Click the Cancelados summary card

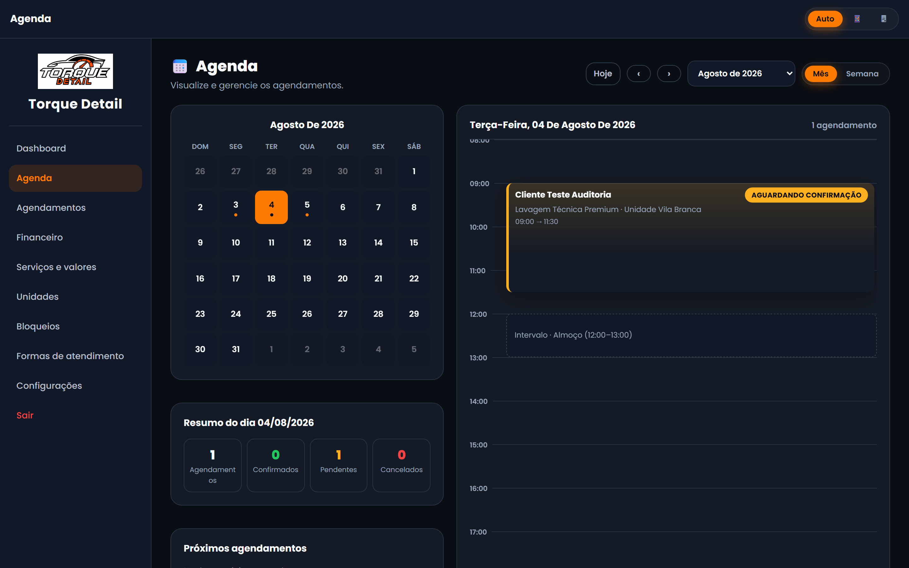tap(401, 465)
